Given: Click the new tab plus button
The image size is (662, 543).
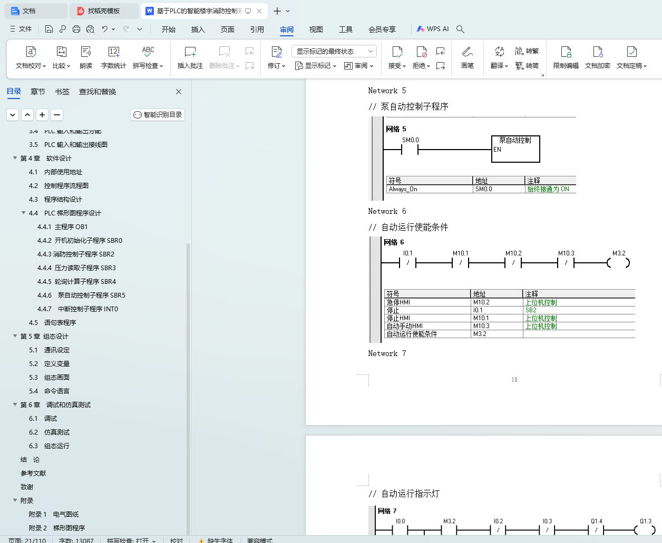Looking at the screenshot, I should [x=277, y=11].
